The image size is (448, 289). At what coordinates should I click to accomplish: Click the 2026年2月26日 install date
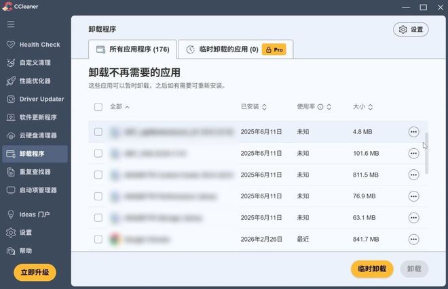pos(261,239)
